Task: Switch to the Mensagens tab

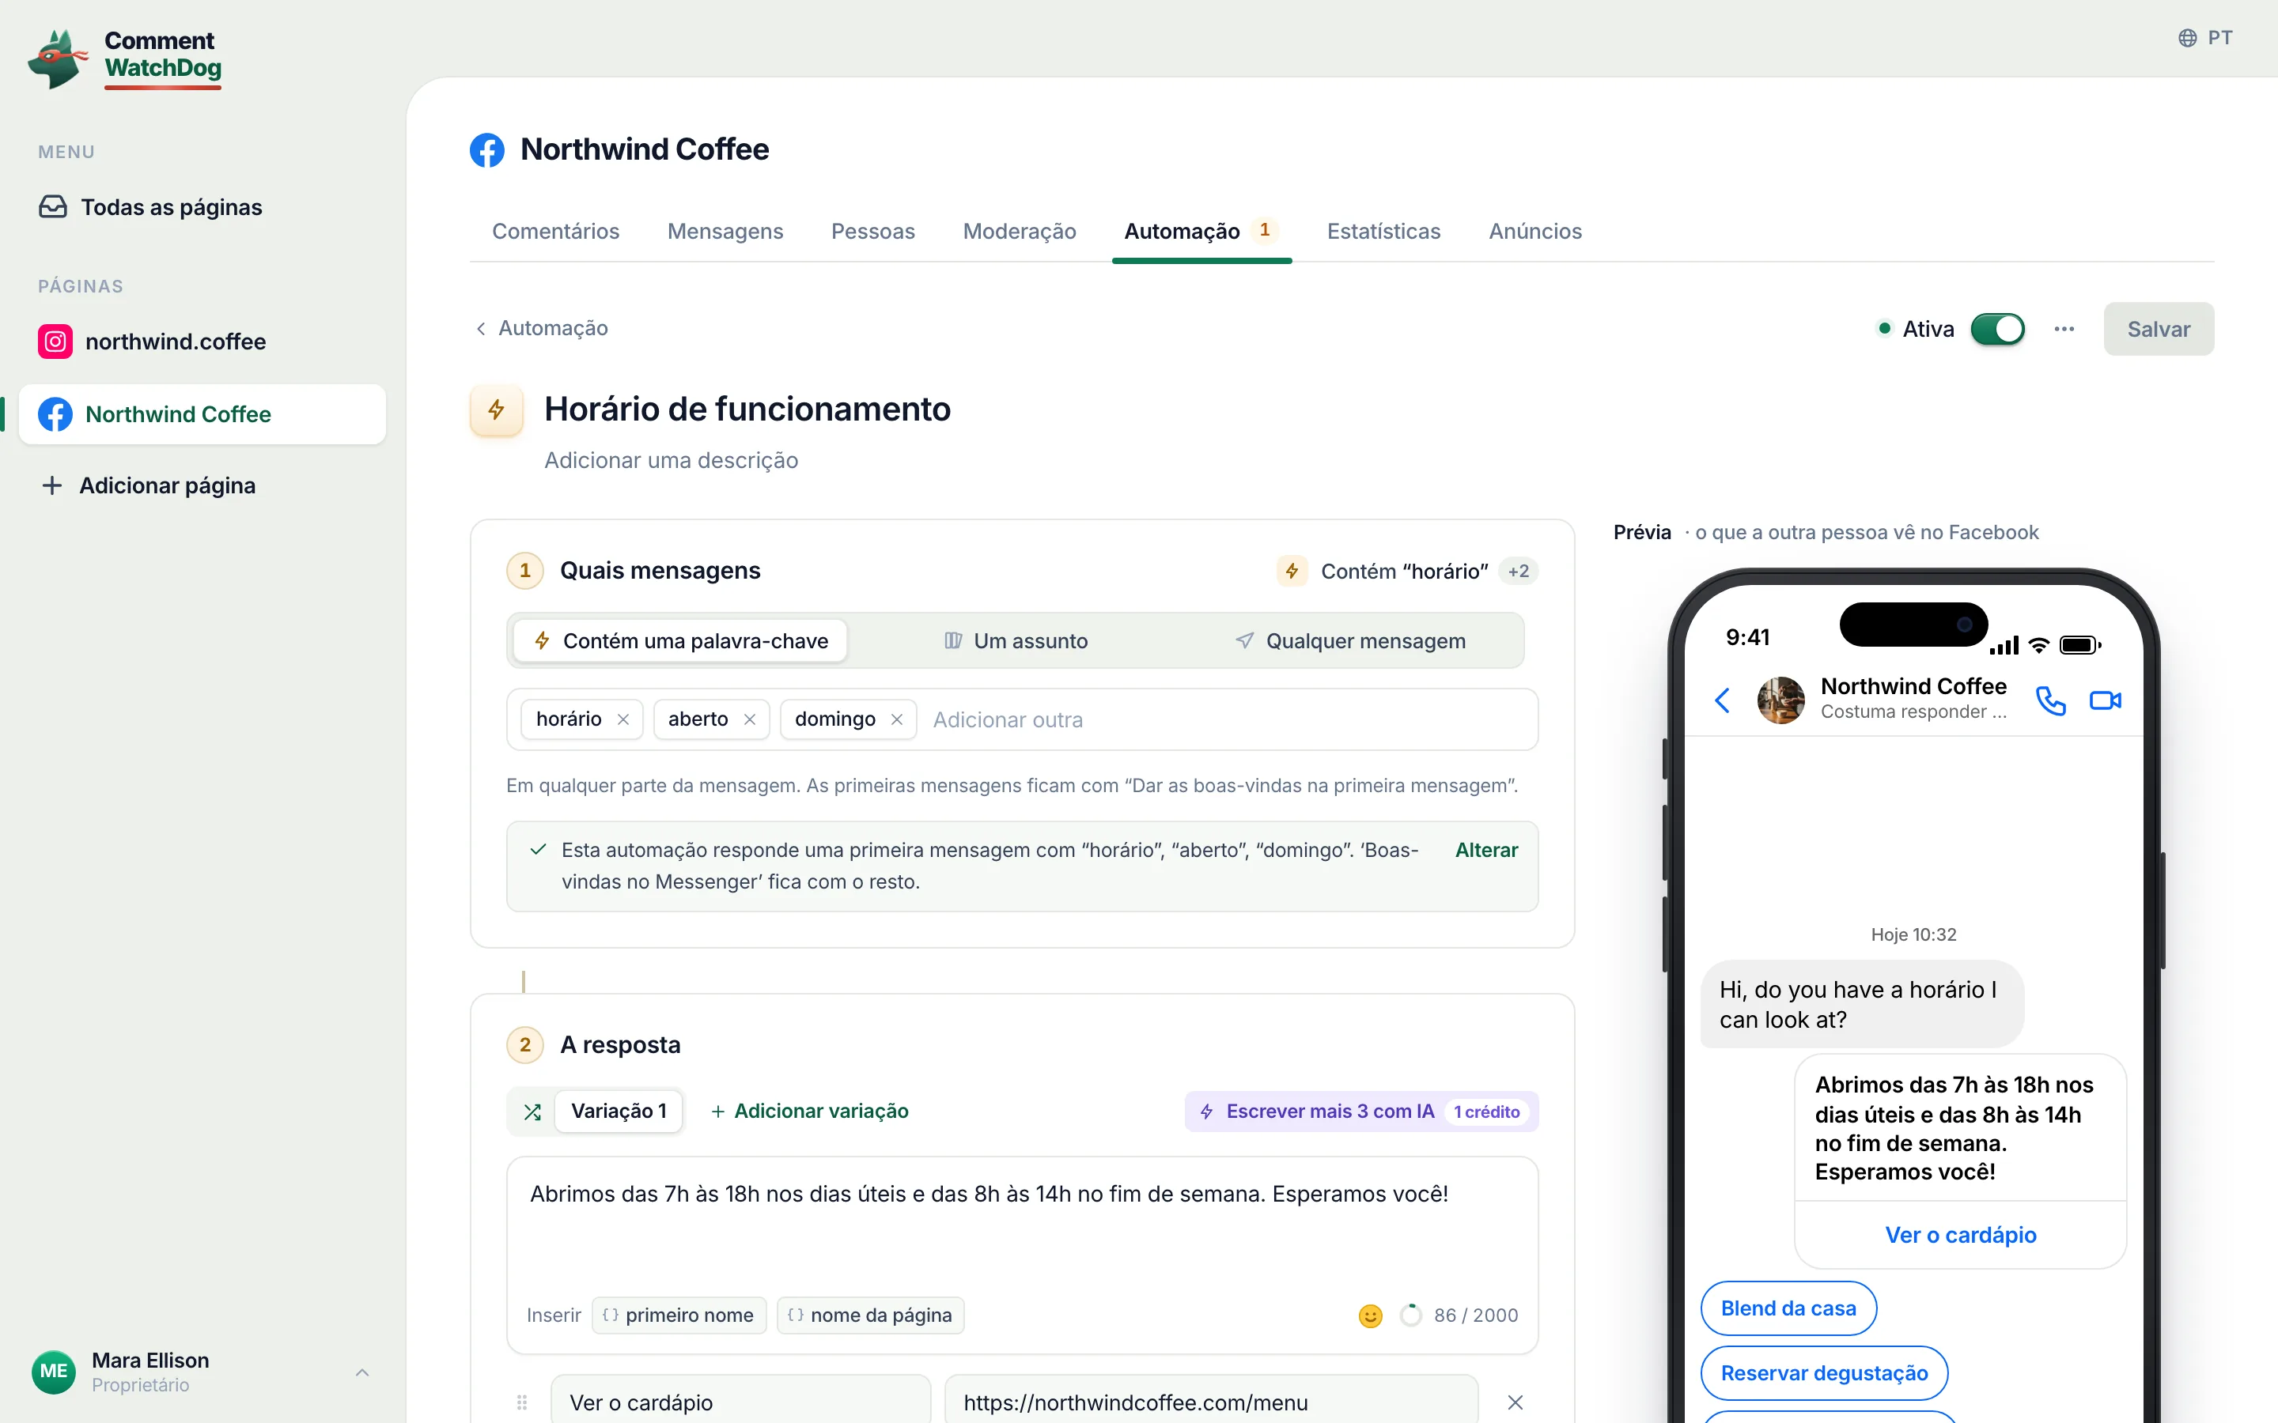Action: click(725, 232)
